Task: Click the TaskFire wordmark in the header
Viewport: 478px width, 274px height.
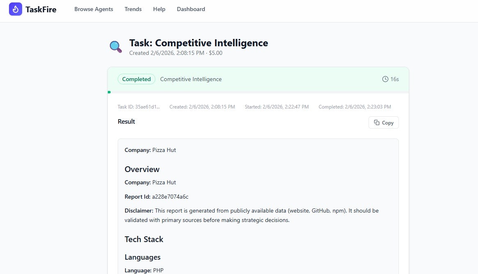Action: (x=41, y=9)
